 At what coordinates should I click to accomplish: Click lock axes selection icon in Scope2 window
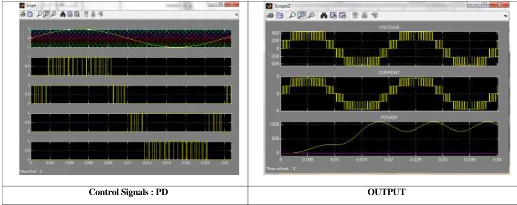tap(364, 15)
